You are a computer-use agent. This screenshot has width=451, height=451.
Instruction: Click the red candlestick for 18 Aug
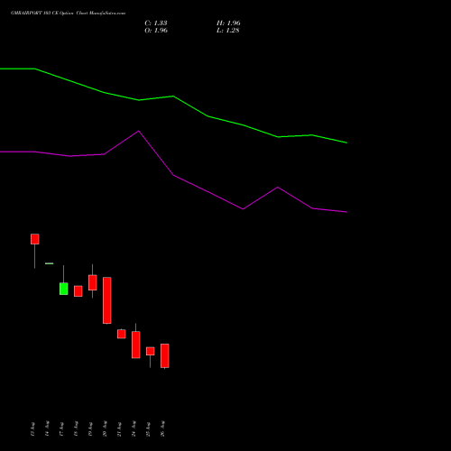(78, 291)
